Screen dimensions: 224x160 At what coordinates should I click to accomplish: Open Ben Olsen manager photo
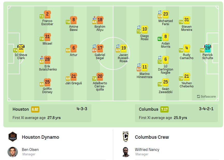click(x=13, y=152)
